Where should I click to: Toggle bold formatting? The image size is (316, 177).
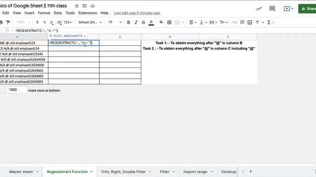tap(128, 23)
